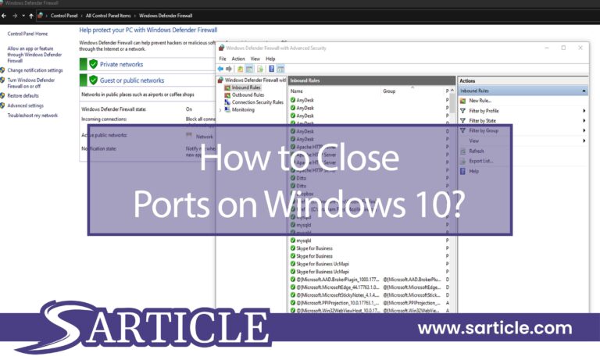Open Allow an app or feature through Firewall link

pyautogui.click(x=34, y=55)
